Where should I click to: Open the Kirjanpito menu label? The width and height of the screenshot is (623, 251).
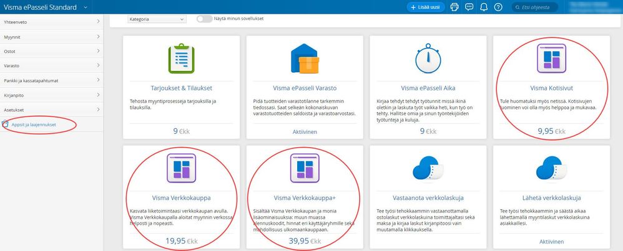click(x=14, y=95)
